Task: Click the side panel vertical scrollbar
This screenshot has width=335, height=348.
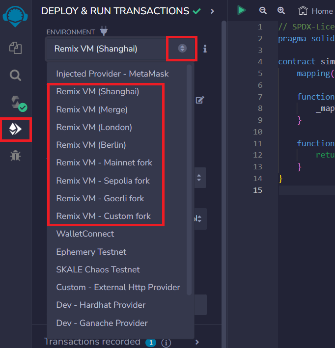Action: (224, 184)
